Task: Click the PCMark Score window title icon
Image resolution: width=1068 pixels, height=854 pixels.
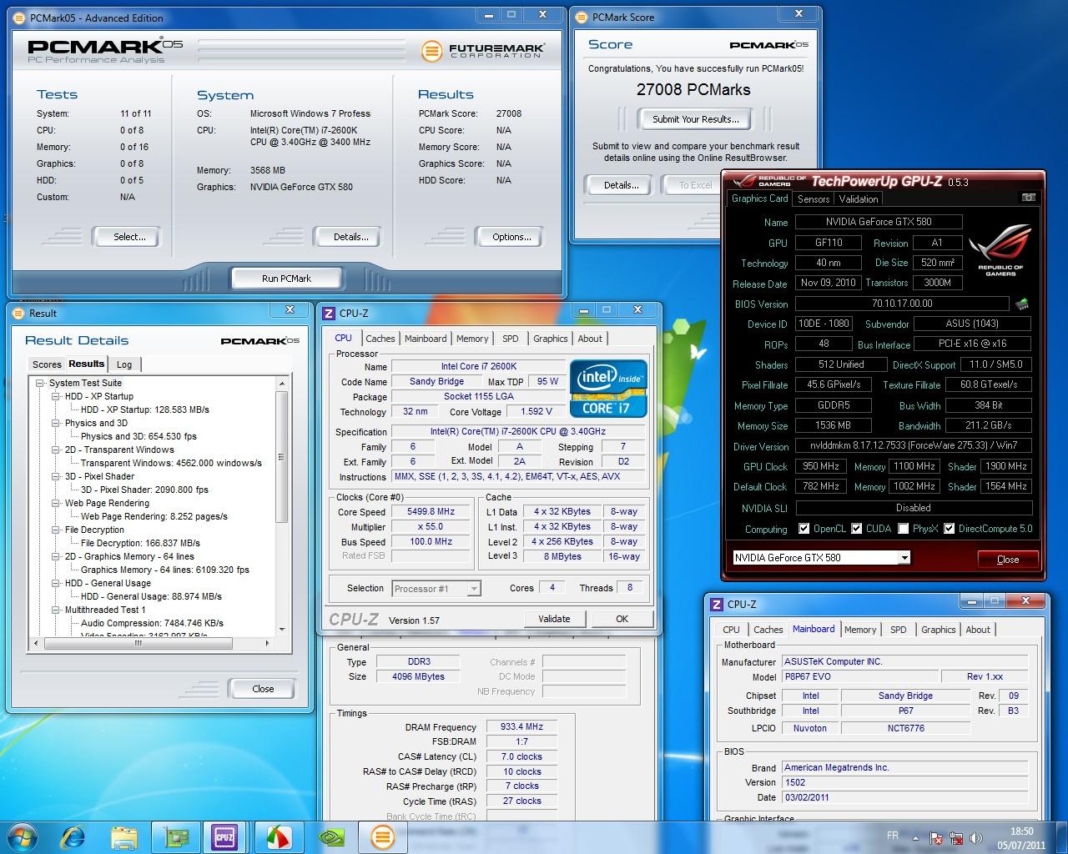Action: tap(582, 17)
